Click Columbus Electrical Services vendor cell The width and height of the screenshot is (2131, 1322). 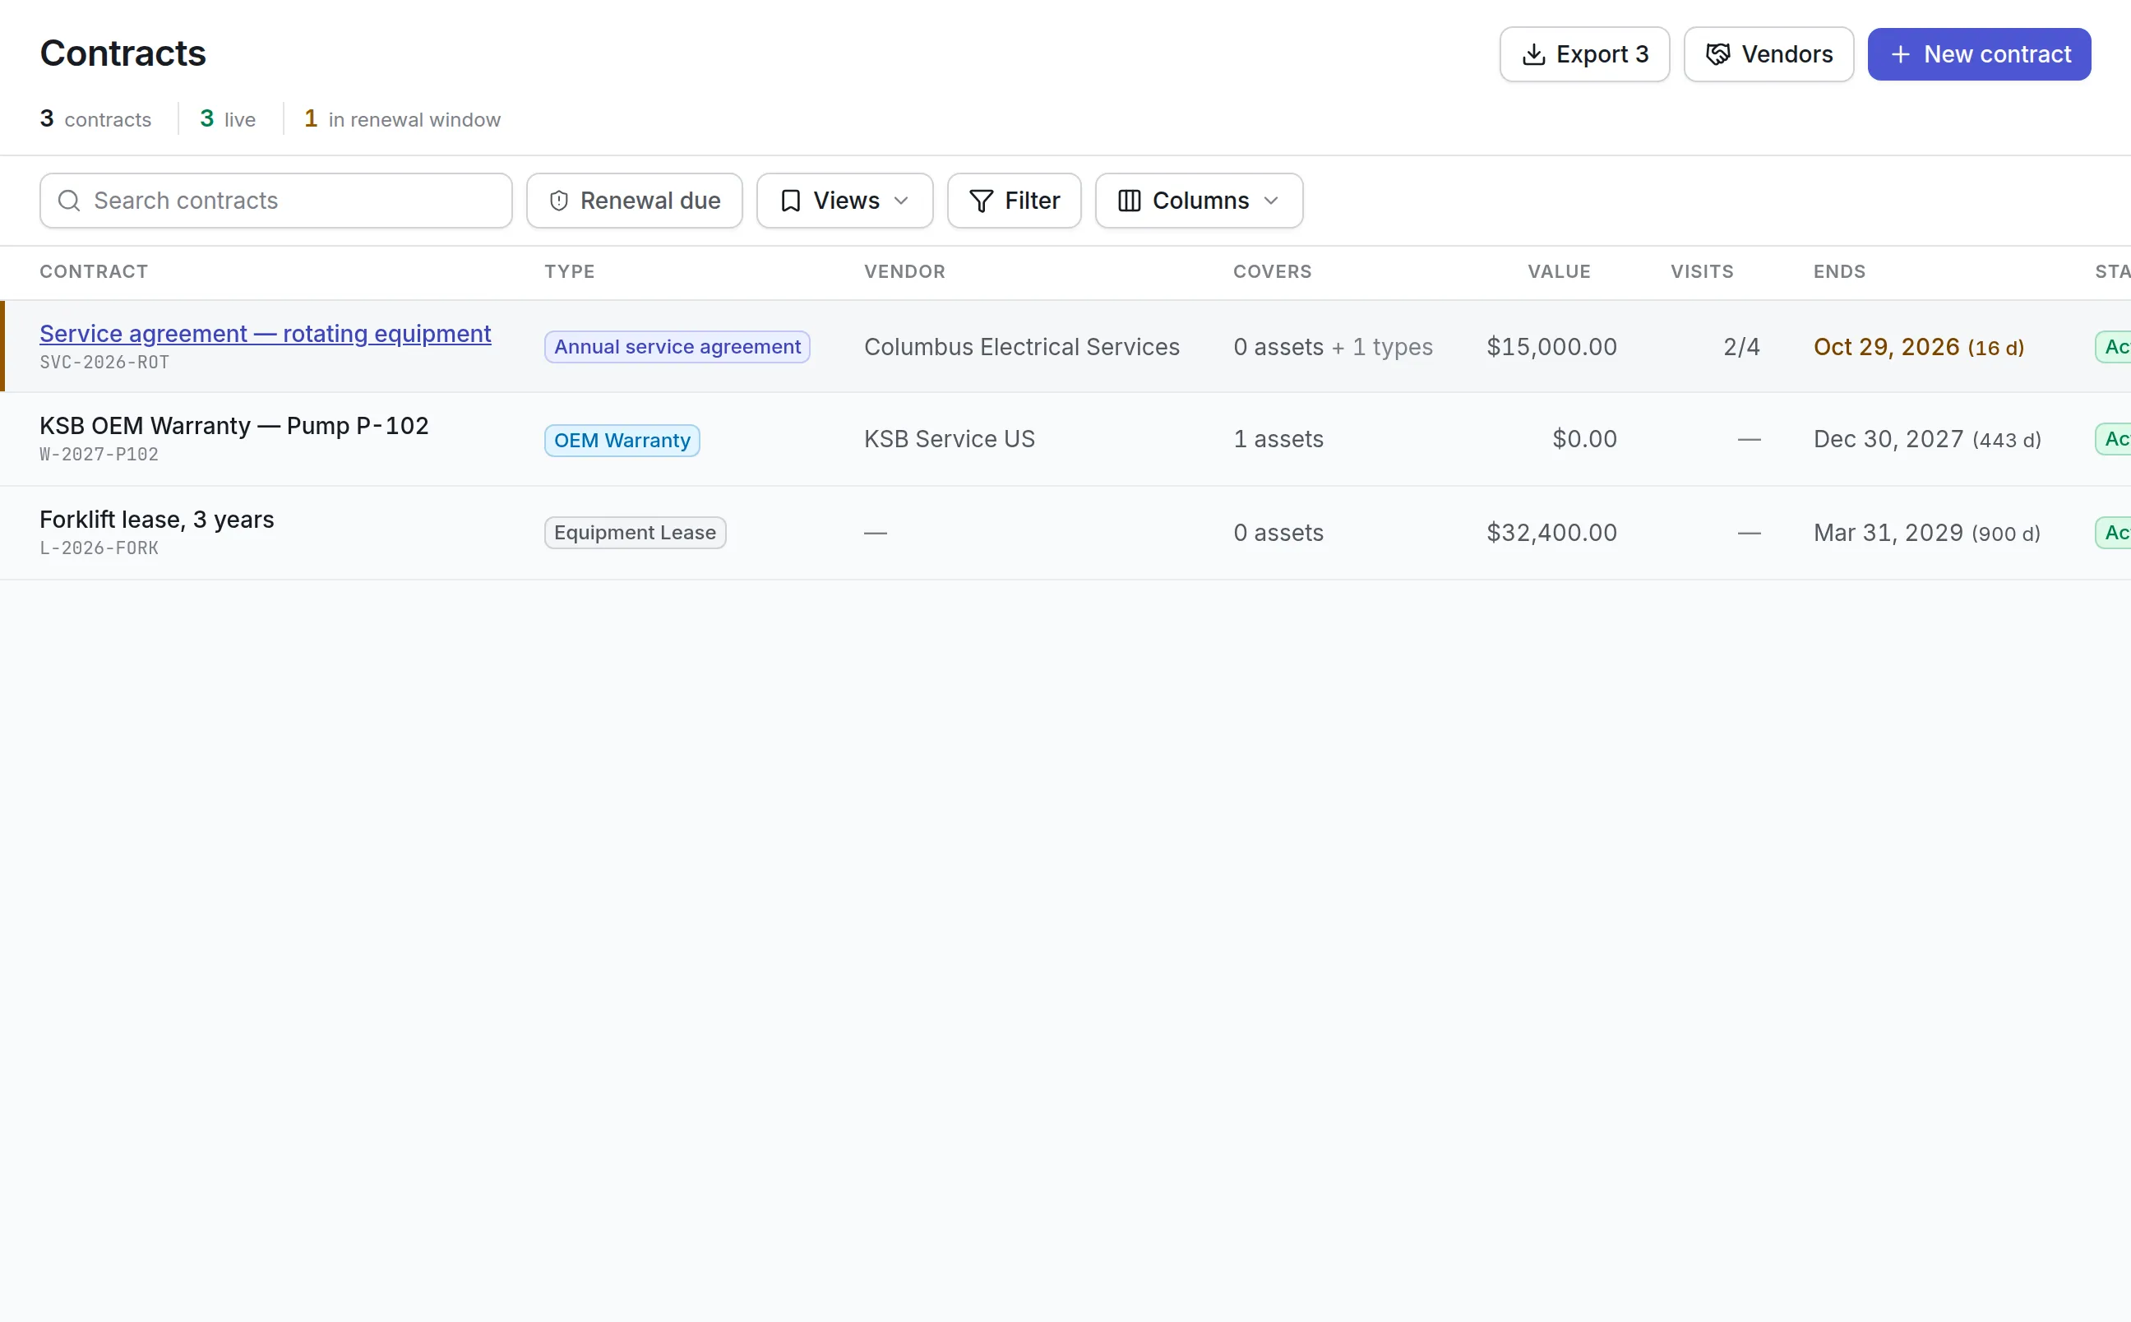1021,347
